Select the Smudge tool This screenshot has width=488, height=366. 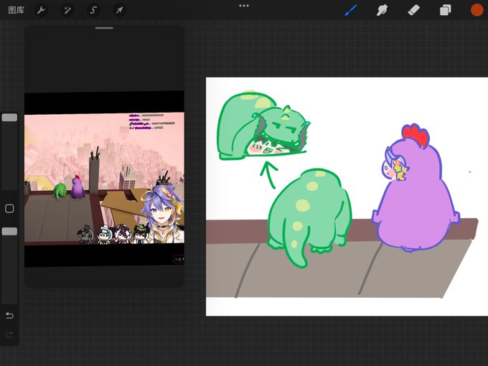tap(382, 10)
